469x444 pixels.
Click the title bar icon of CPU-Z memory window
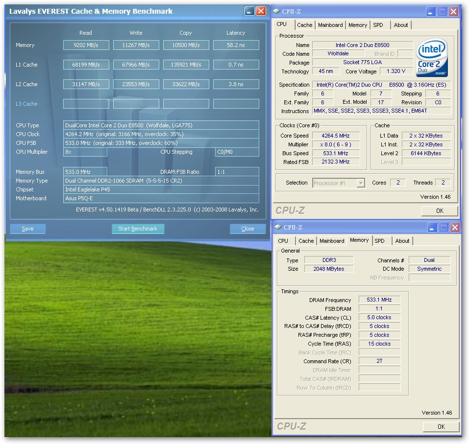(277, 227)
